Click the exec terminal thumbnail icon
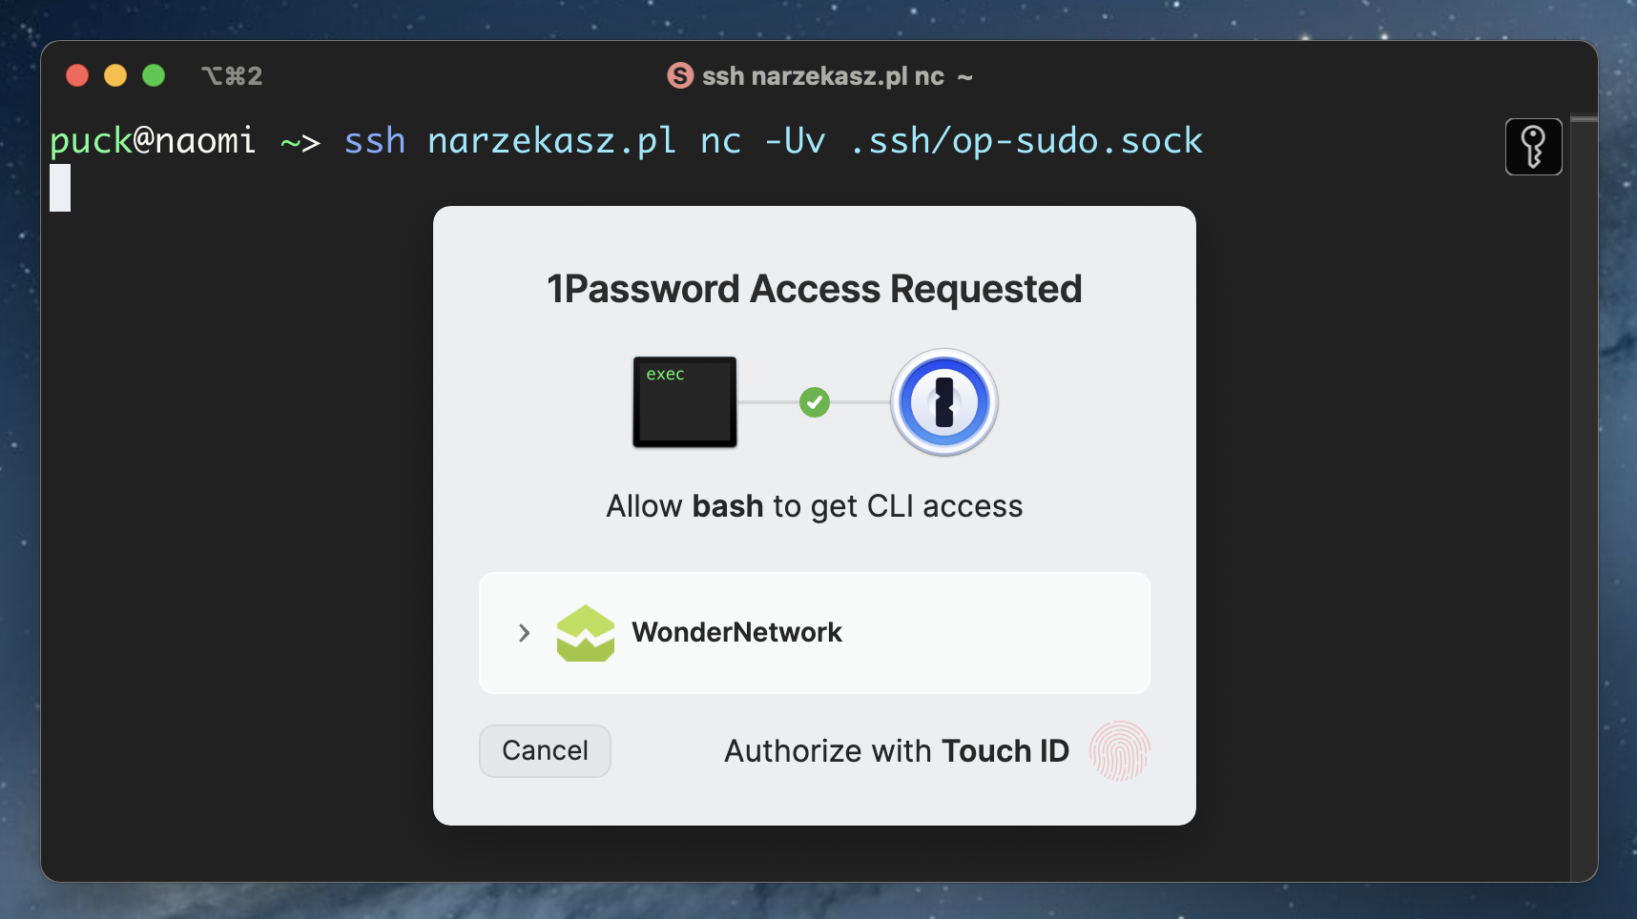The height and width of the screenshot is (919, 1637). (685, 401)
